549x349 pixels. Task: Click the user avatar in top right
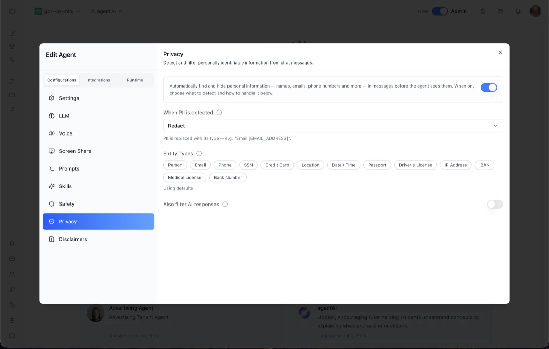coord(535,11)
